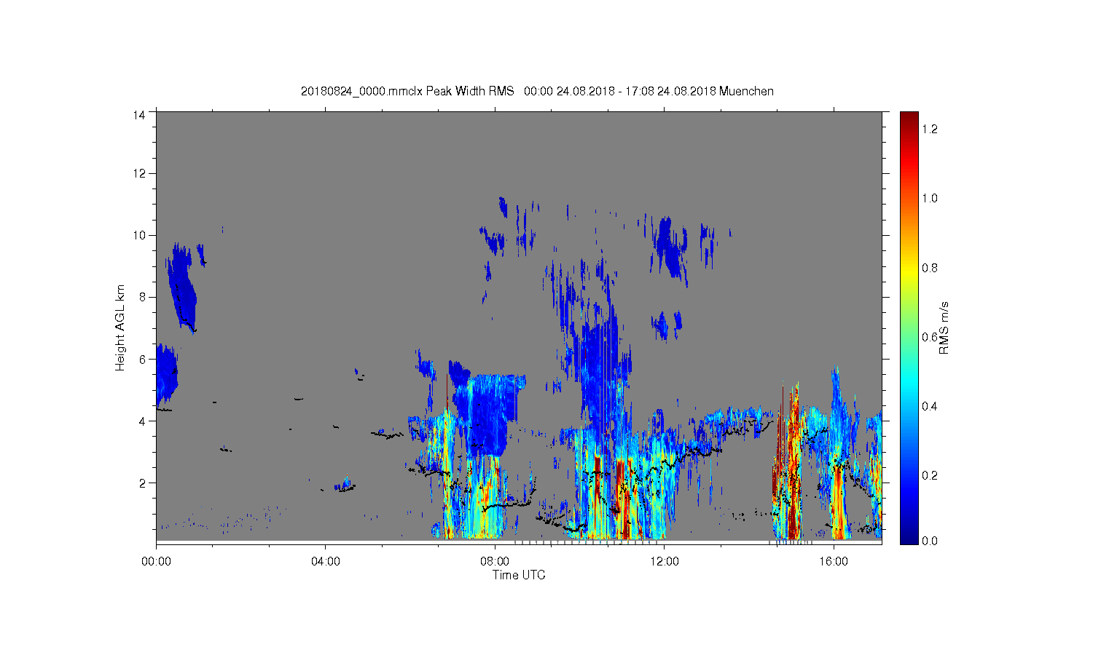Screen dimensions: 1093x655
Task: Click the 1.0 colorbar value label
Action: pos(929,198)
